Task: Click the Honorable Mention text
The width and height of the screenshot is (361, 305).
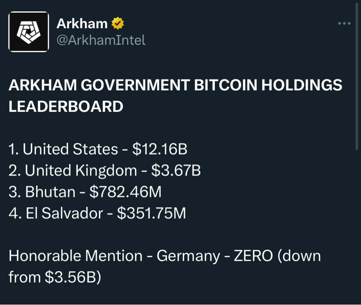Action: (x=75, y=256)
